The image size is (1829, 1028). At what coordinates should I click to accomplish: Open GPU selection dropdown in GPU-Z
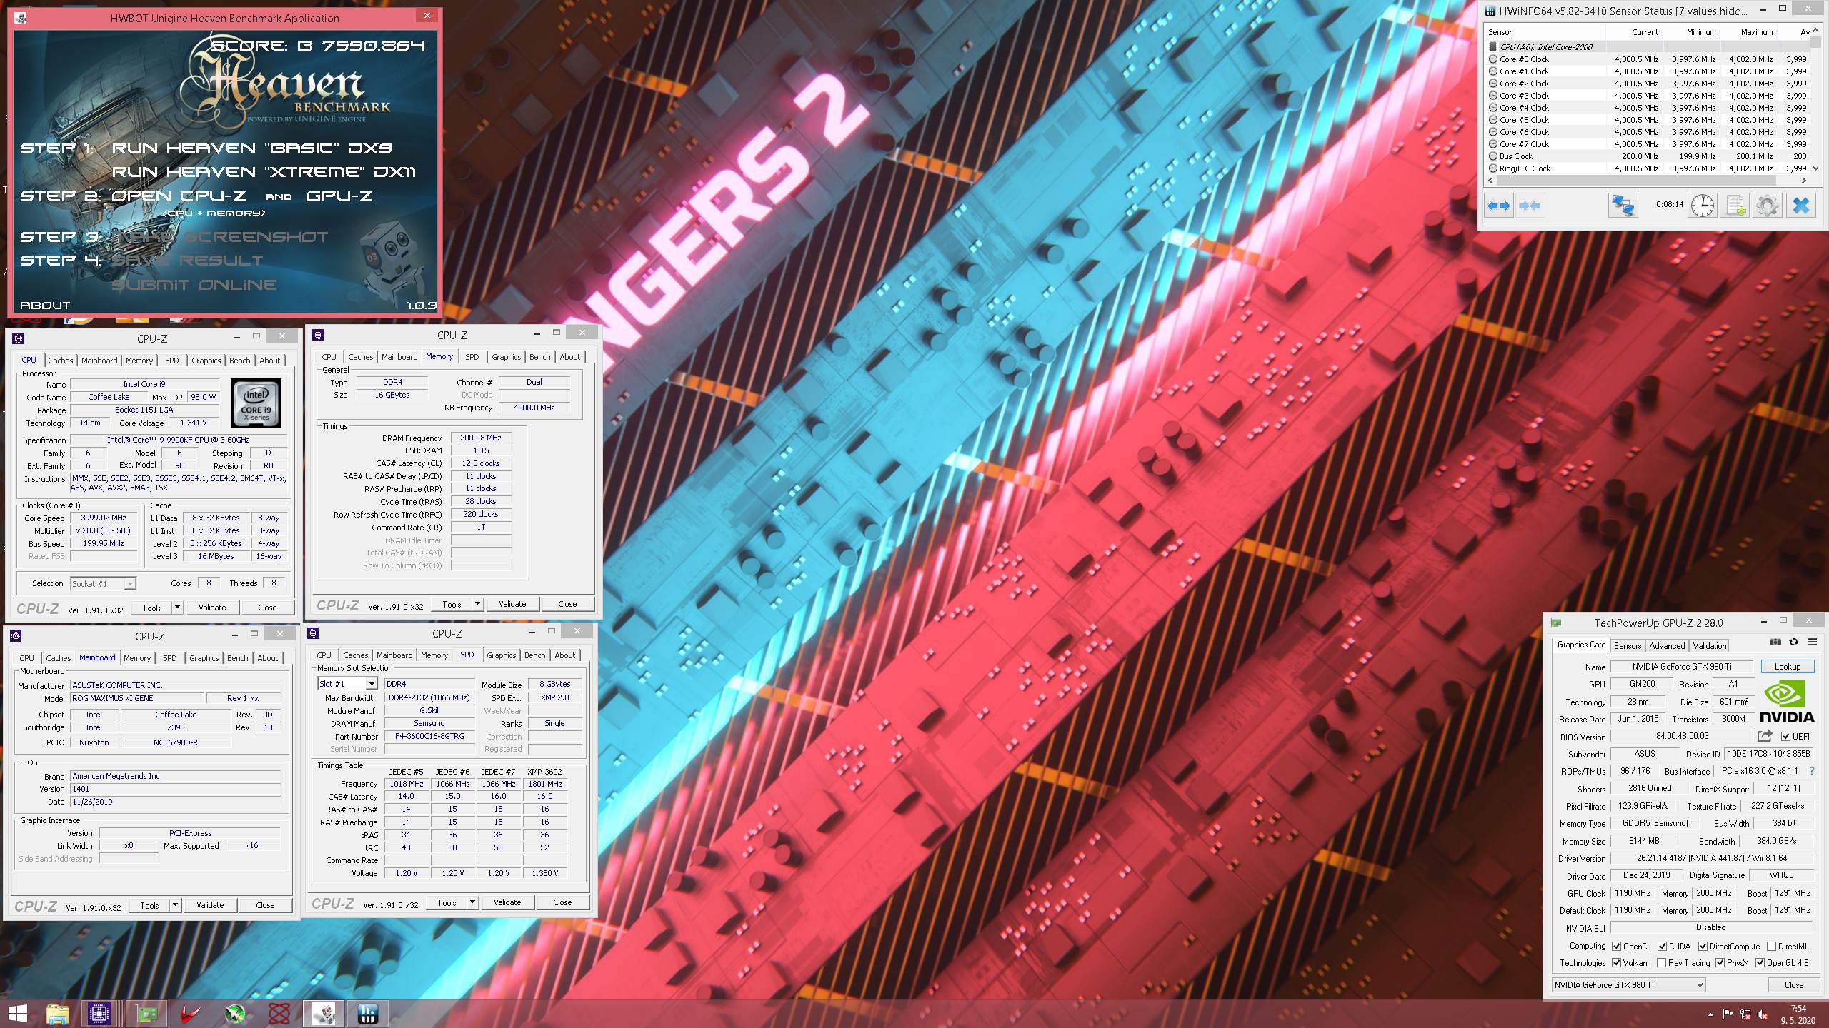1628,984
